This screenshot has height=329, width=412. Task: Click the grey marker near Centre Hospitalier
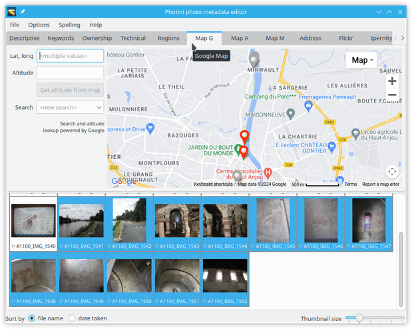tap(237, 176)
